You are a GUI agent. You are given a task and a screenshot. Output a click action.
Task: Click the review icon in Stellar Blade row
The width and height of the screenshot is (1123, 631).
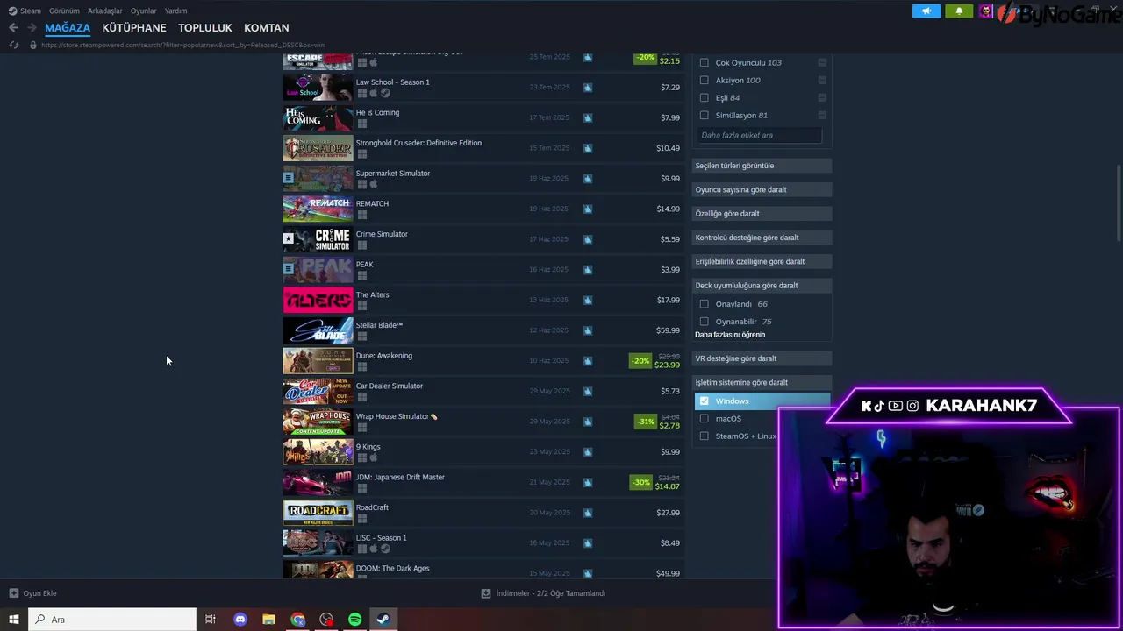(x=588, y=330)
